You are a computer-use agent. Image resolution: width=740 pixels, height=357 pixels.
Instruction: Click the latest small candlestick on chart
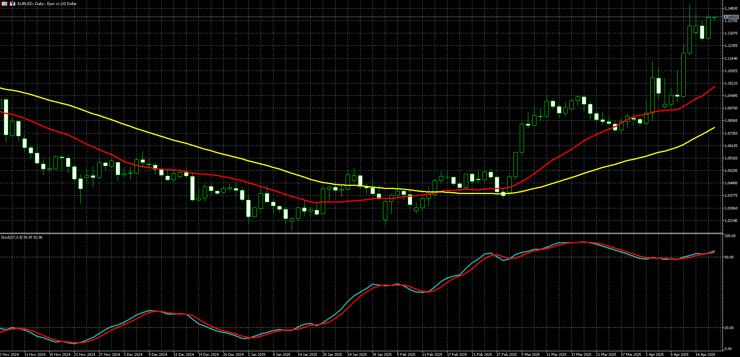(714, 17)
